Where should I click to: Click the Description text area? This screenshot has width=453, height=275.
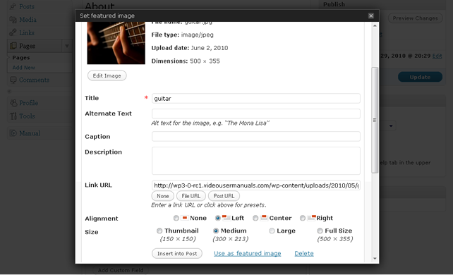tap(256, 161)
